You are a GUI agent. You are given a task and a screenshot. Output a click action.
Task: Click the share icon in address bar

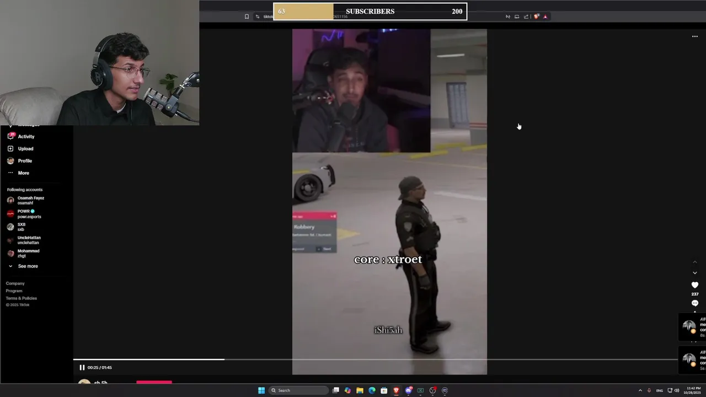(x=526, y=17)
